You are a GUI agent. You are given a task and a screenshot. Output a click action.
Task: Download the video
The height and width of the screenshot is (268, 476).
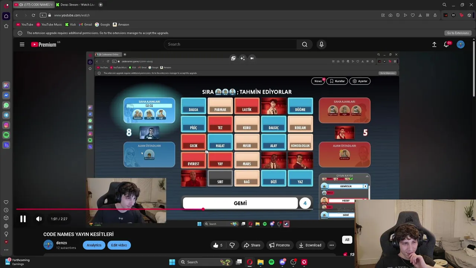point(310,245)
